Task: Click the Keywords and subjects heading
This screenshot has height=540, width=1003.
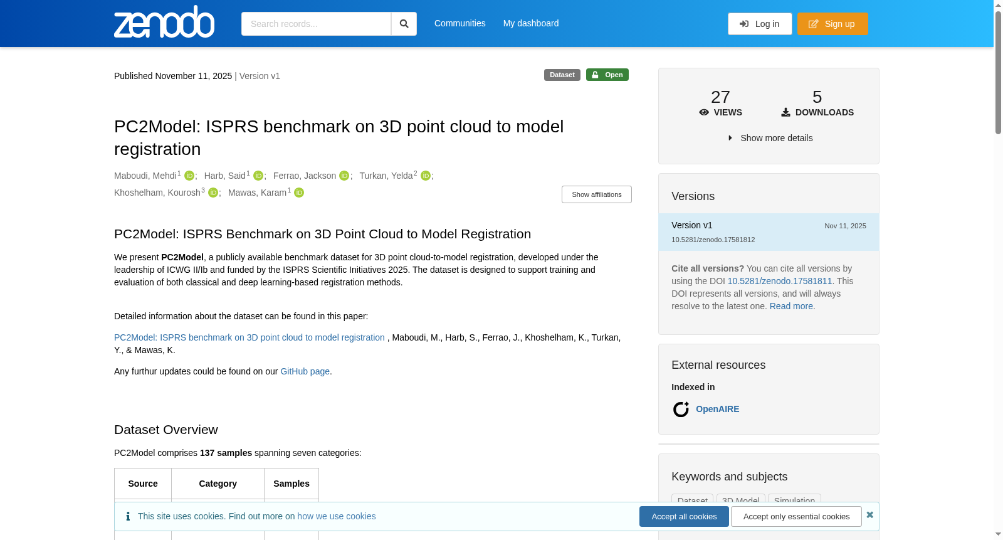Action: (x=729, y=477)
